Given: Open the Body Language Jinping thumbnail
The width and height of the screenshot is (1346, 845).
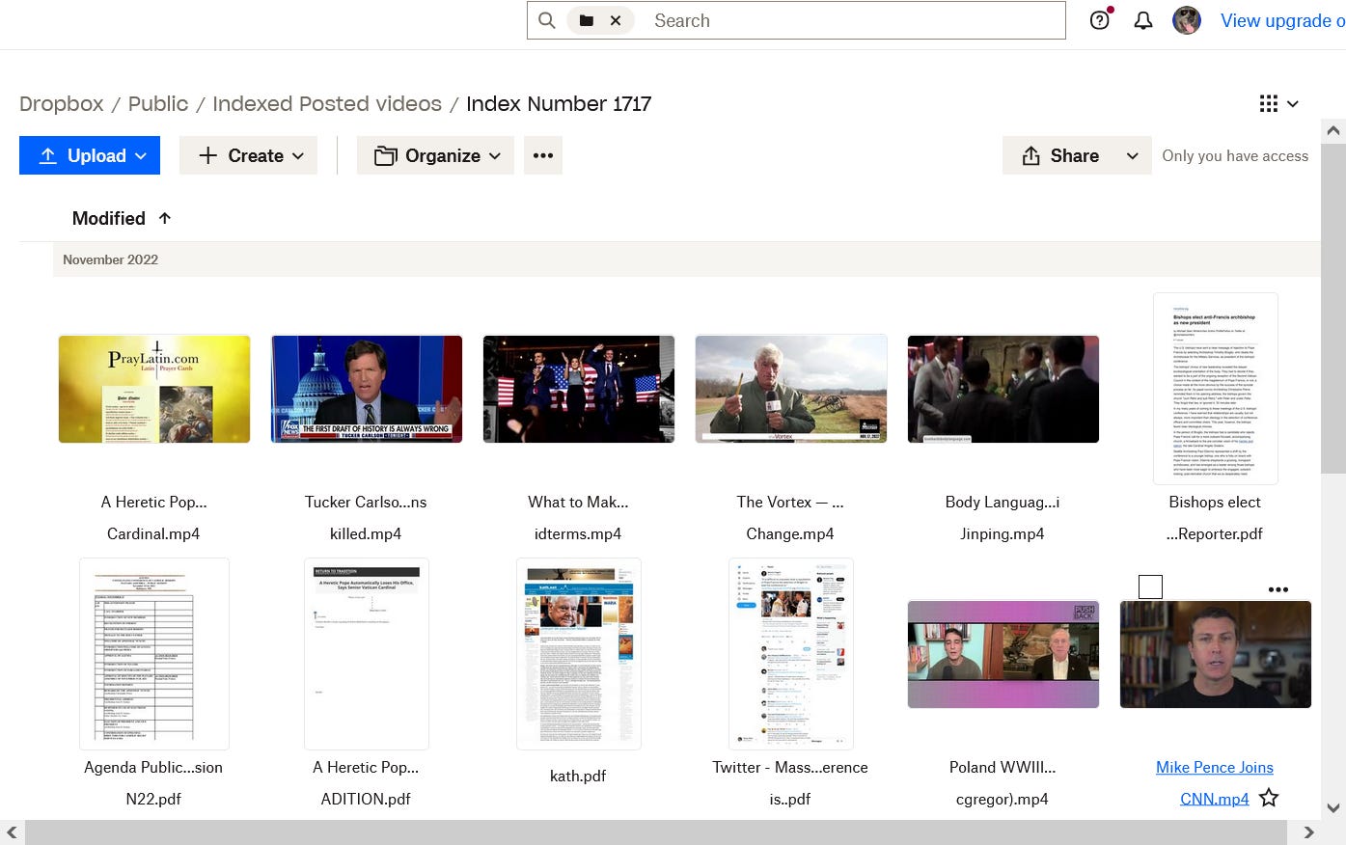Looking at the screenshot, I should [1003, 389].
